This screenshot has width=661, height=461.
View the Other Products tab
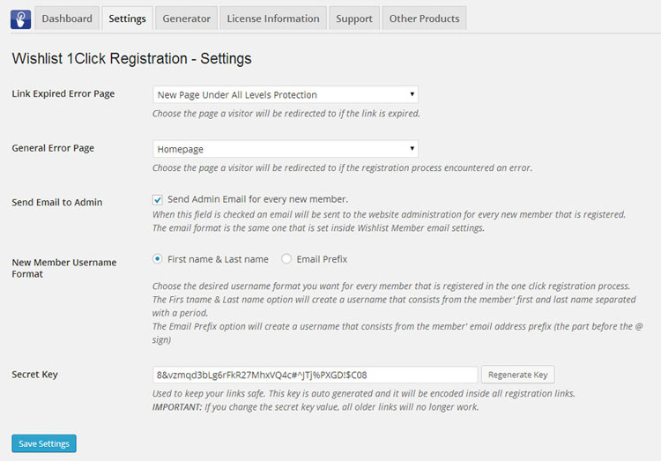point(424,19)
